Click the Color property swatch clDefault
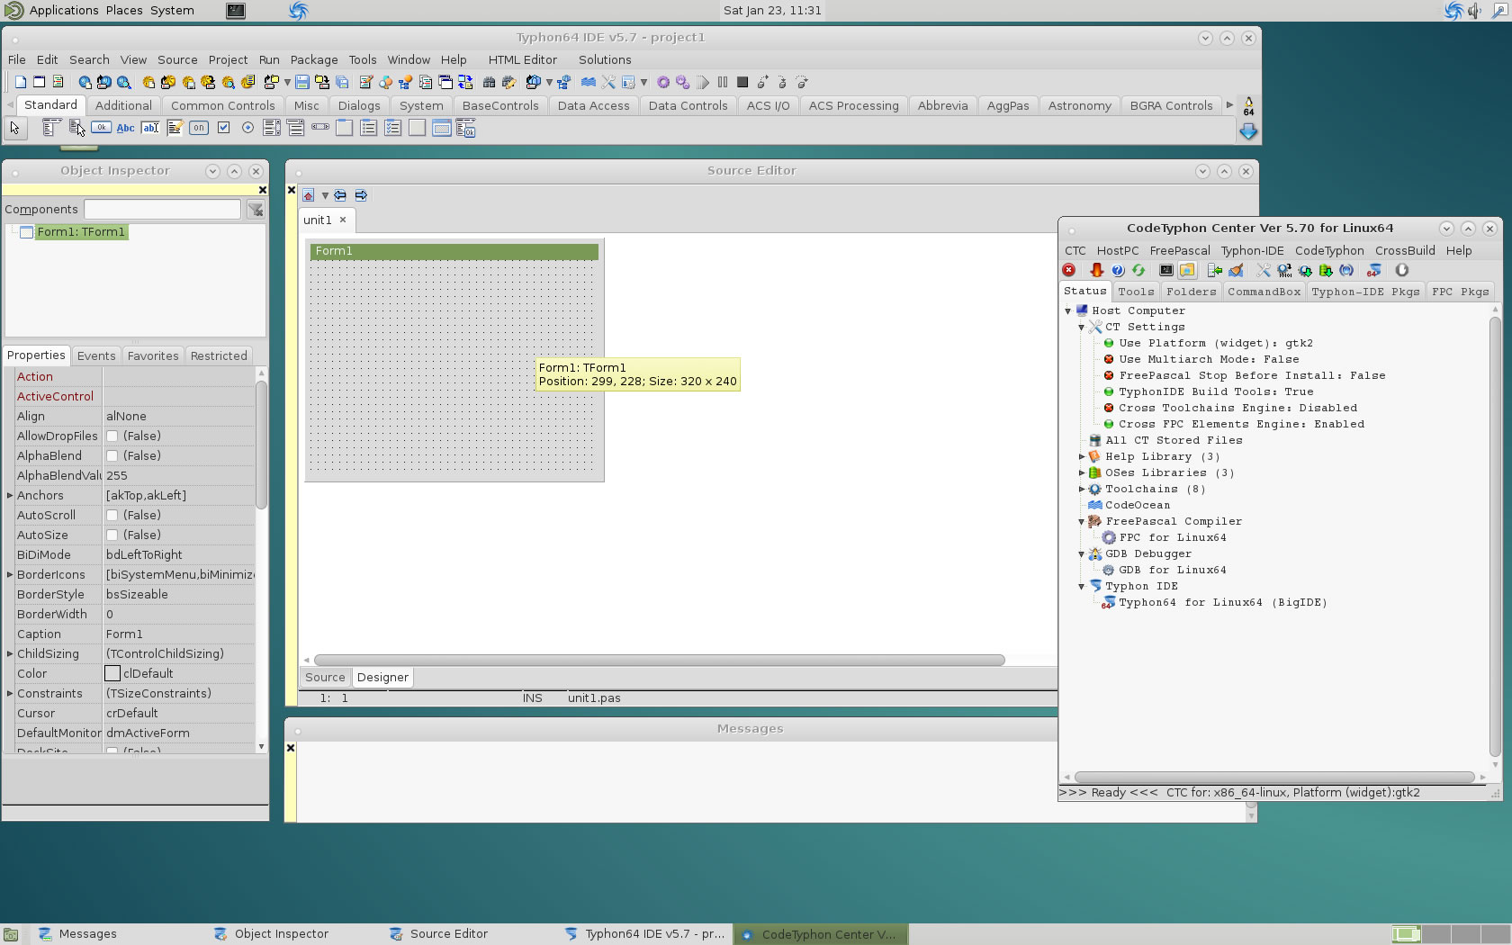Viewport: 1512px width, 945px height. pyautogui.click(x=112, y=673)
